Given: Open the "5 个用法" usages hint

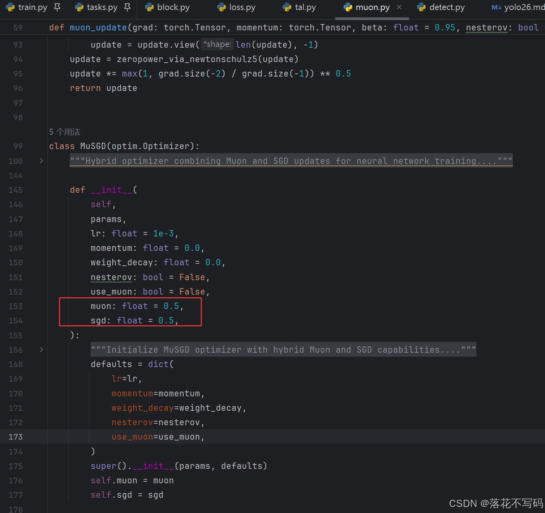Looking at the screenshot, I should 65,132.
